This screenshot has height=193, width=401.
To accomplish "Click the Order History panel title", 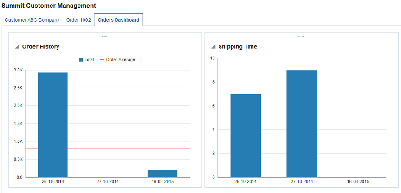I will point(41,47).
